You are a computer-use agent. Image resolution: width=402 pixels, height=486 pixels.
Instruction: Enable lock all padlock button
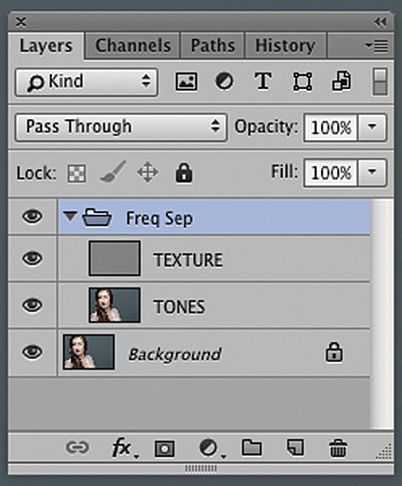click(x=184, y=173)
